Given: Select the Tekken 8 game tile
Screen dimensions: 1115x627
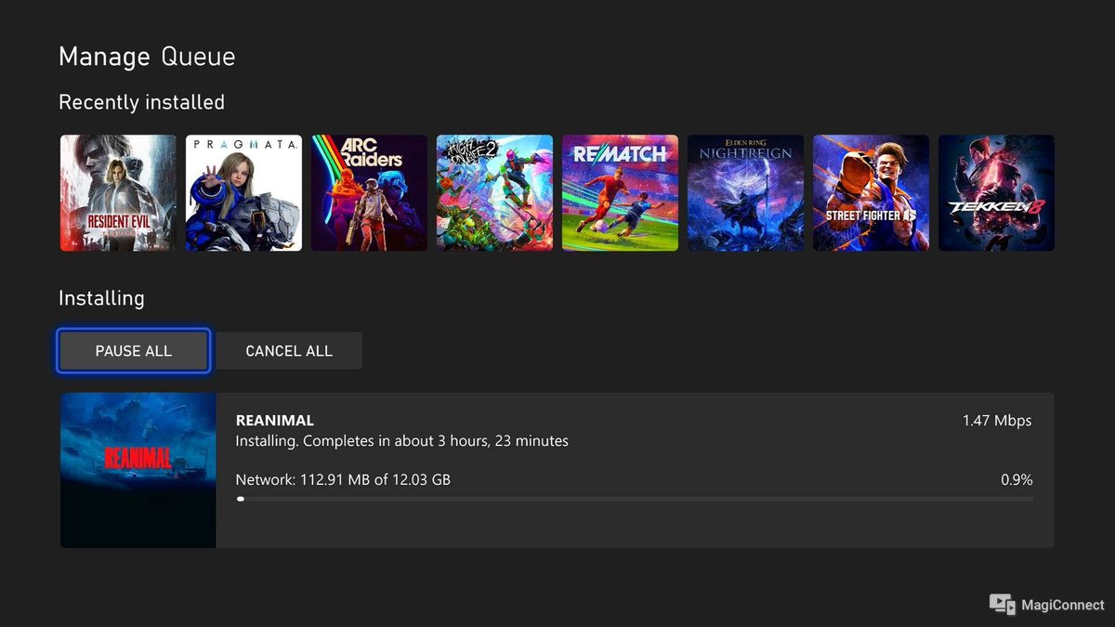Looking at the screenshot, I should point(996,193).
